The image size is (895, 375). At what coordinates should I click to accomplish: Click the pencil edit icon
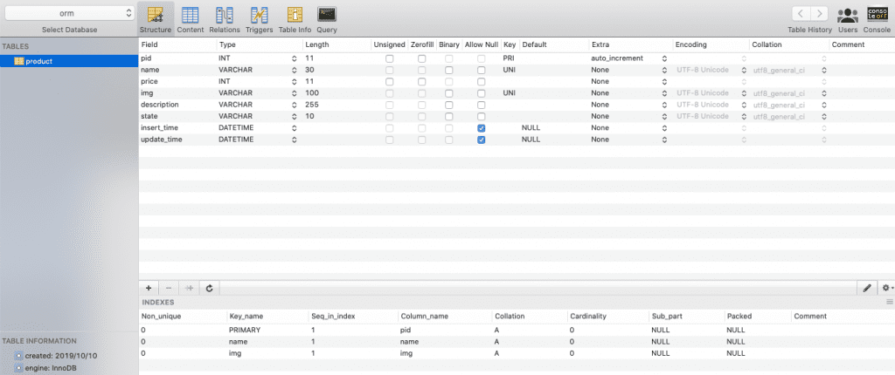tap(867, 289)
